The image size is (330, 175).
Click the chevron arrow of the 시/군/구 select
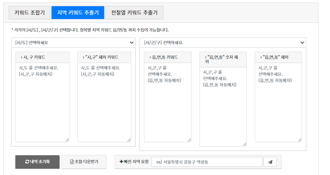[x=302, y=43]
